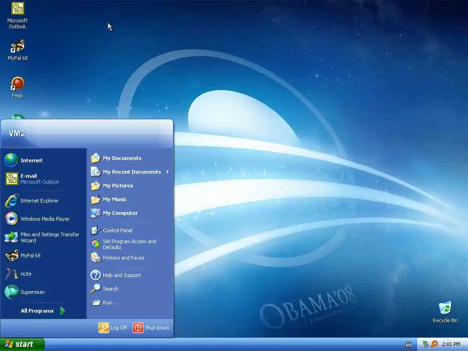The height and width of the screenshot is (351, 468).
Task: Open My Documents folder
Action: (x=130, y=158)
